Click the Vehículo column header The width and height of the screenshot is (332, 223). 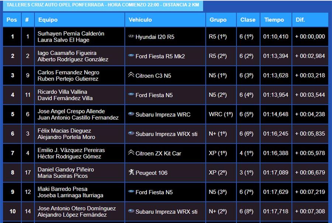[x=140, y=20]
